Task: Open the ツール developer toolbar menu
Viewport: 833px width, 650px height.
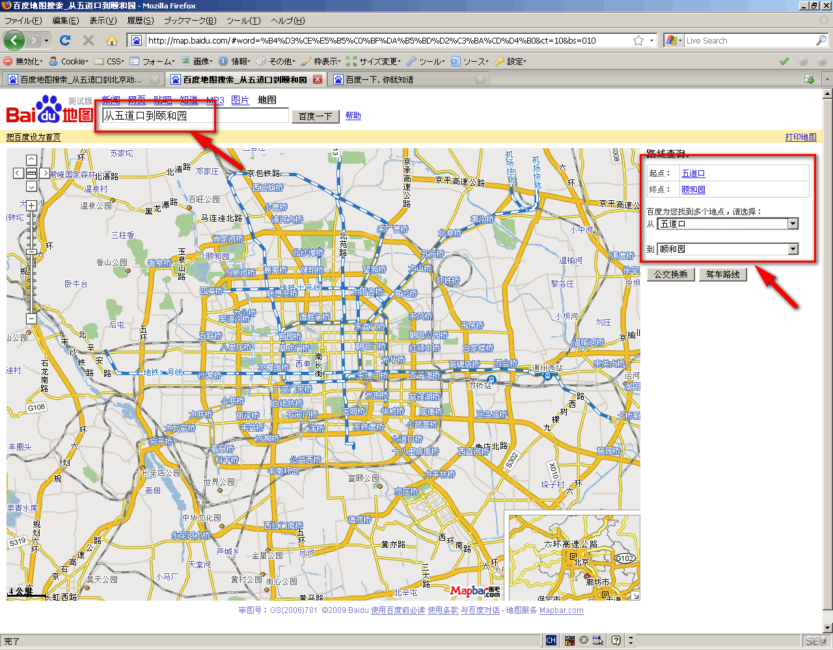Action: pyautogui.click(x=426, y=61)
